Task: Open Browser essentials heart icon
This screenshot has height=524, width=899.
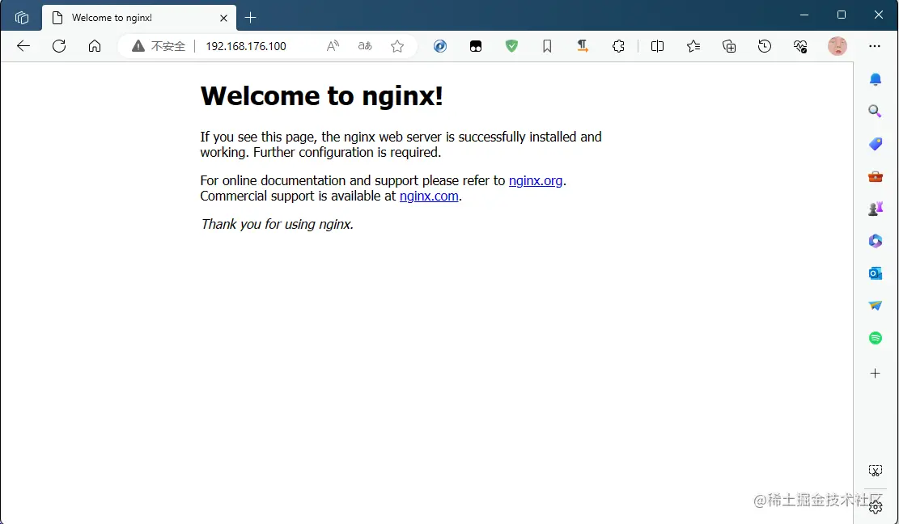Action: click(x=800, y=46)
